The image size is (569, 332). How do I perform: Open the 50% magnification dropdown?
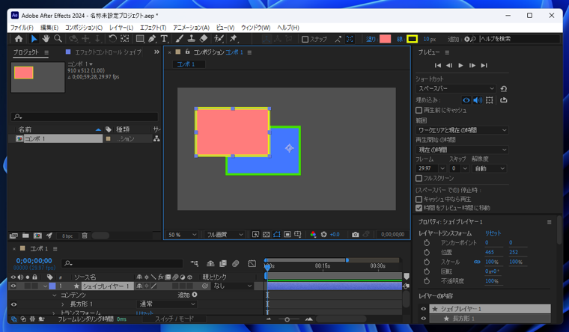pyautogui.click(x=183, y=235)
